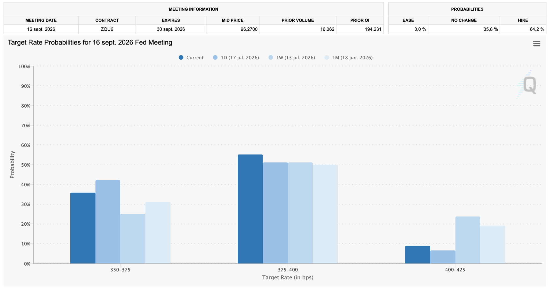Toggle the 1W (13 jul. 2026) legend series

coord(292,57)
